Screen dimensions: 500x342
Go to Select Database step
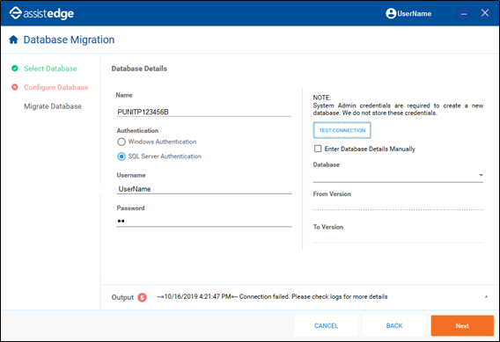click(x=50, y=69)
